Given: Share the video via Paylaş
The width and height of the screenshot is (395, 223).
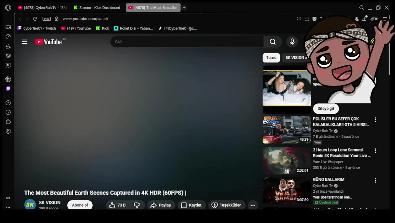Looking at the screenshot, I should (160, 205).
